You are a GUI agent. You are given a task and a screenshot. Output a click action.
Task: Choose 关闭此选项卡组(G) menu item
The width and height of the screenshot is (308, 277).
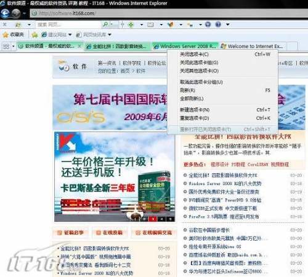[x=223, y=63]
